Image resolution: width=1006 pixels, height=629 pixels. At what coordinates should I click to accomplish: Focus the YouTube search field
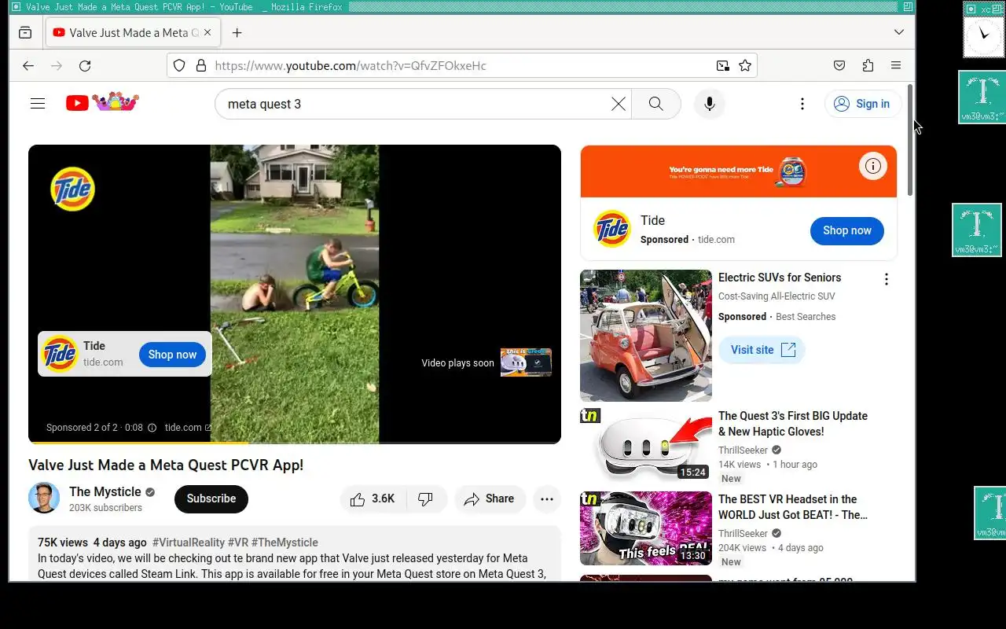(417, 104)
